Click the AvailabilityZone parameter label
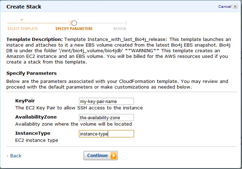Viewport: 242px width, 169px height. pyautogui.click(x=36, y=117)
